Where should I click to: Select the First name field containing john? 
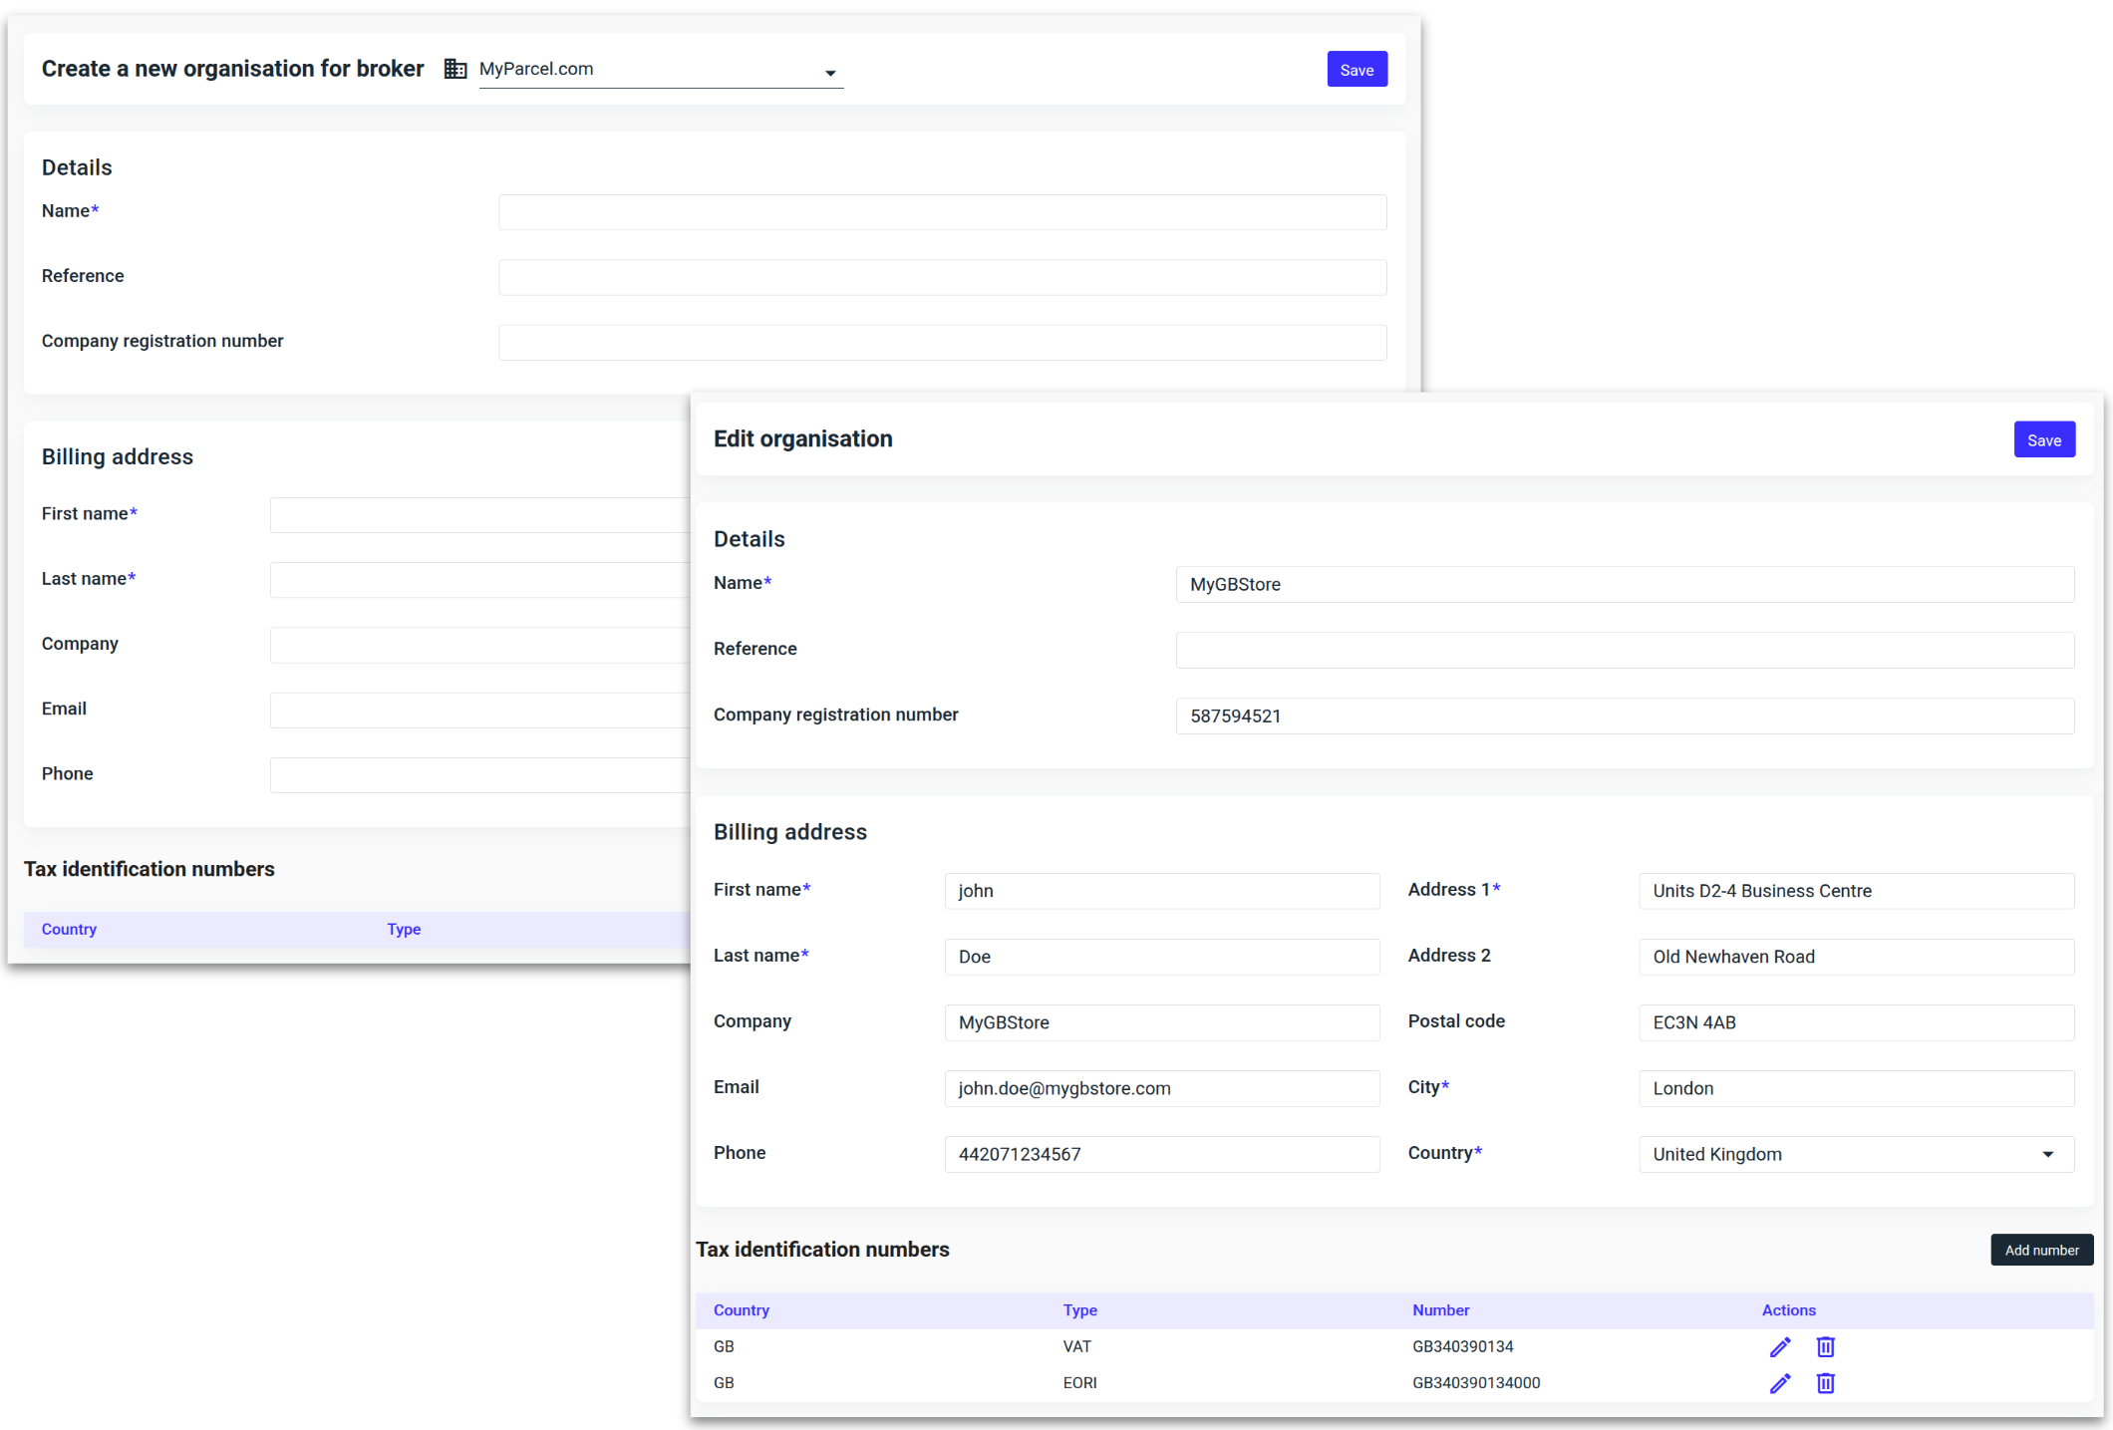pos(1161,891)
